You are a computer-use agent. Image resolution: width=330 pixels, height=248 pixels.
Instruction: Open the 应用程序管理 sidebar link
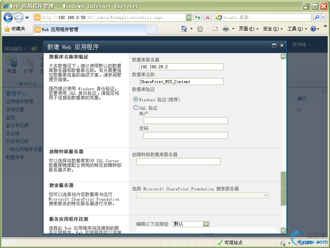20,102
